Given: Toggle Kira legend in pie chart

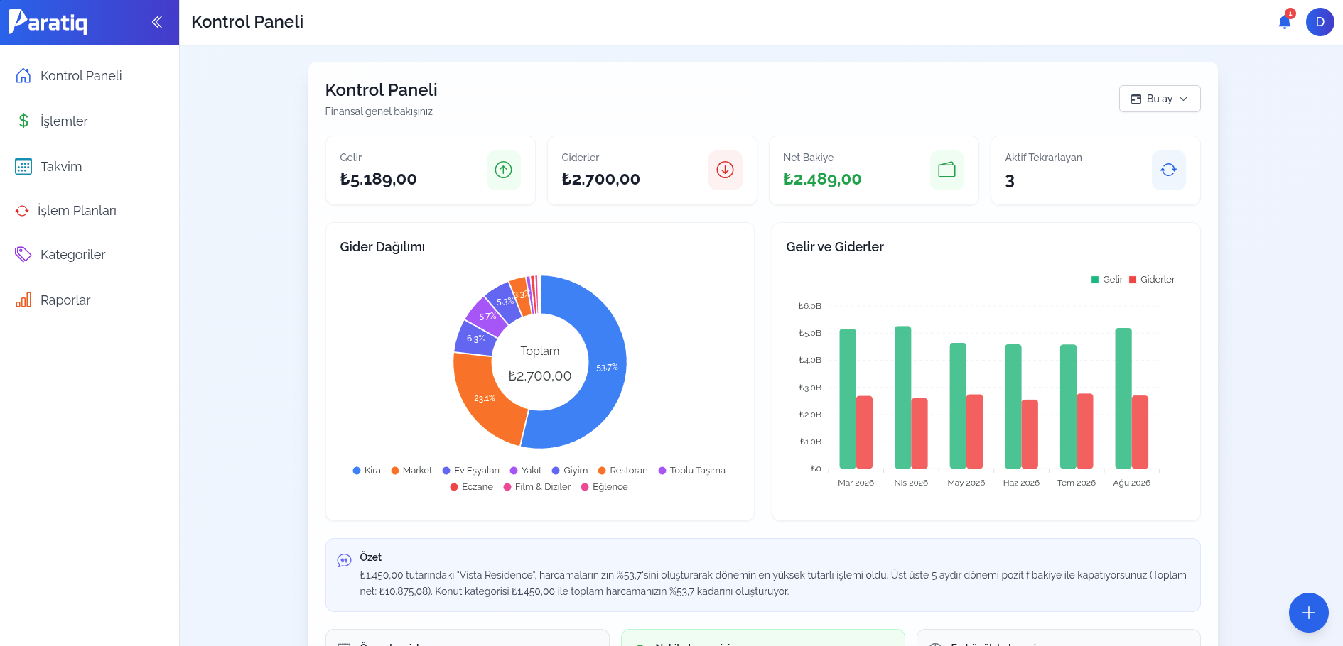Looking at the screenshot, I should [367, 470].
